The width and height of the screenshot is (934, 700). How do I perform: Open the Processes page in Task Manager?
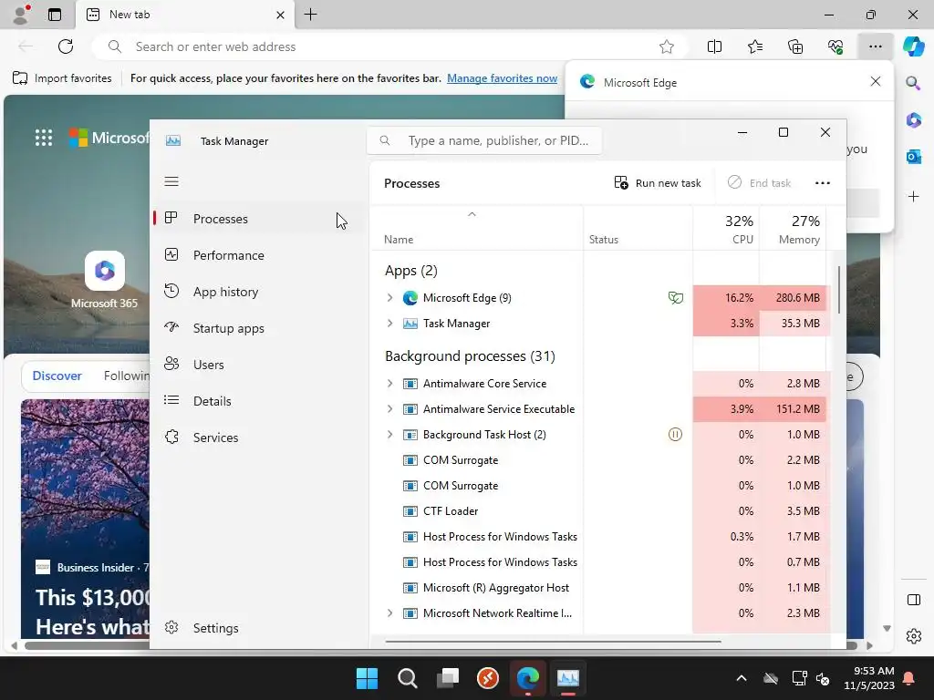(259, 219)
